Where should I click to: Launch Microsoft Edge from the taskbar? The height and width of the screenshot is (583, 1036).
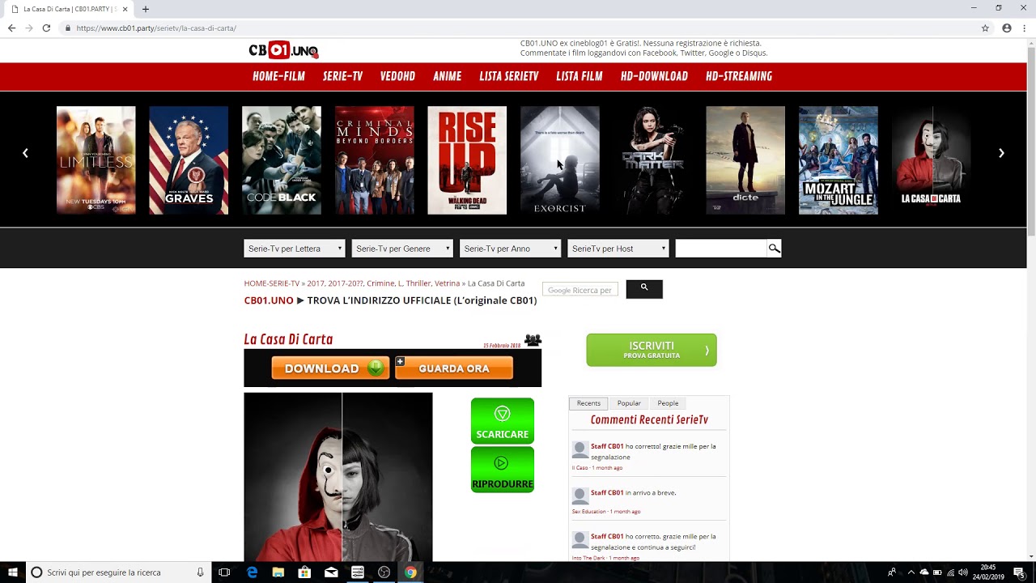[x=252, y=572]
